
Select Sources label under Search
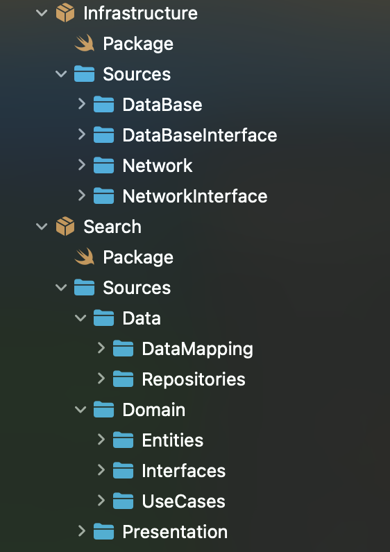click(137, 288)
